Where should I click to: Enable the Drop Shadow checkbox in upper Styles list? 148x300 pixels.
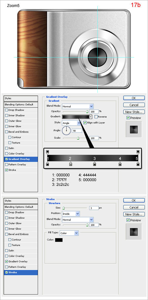7,110
